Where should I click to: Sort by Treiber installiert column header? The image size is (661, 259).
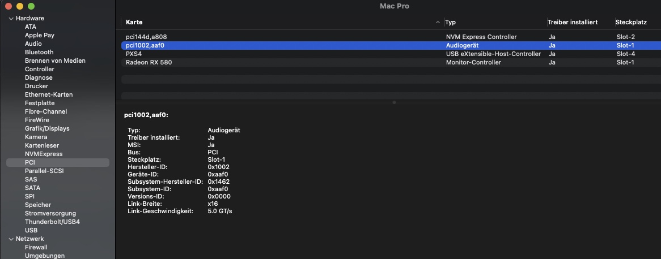click(x=573, y=22)
